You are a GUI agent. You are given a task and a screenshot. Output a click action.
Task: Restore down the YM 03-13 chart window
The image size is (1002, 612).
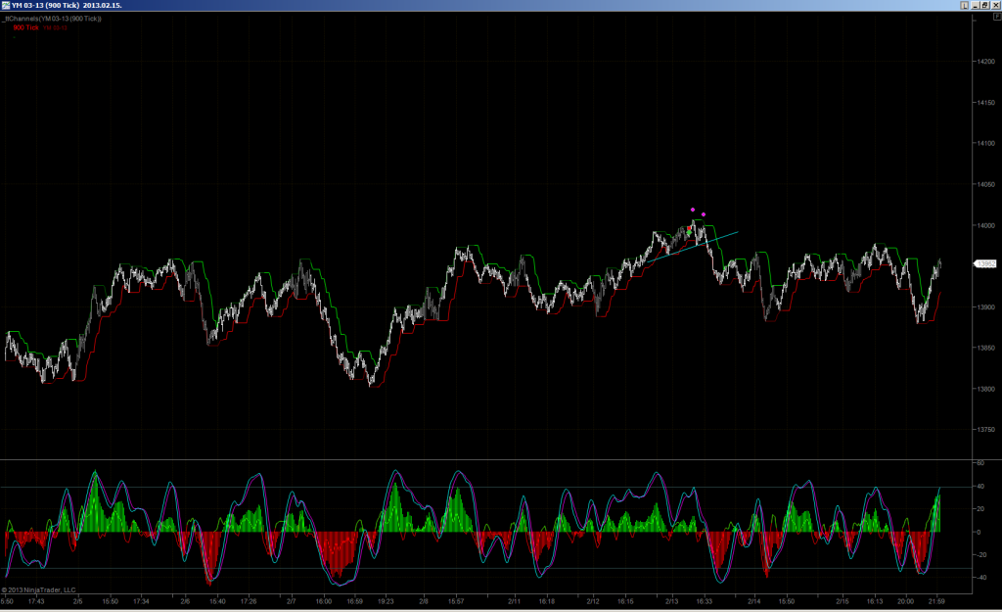click(985, 5)
